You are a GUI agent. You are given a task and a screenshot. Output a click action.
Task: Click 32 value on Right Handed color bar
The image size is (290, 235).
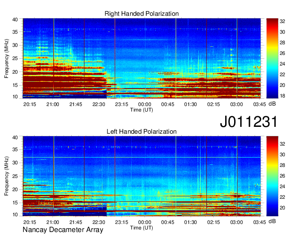coord(282,21)
